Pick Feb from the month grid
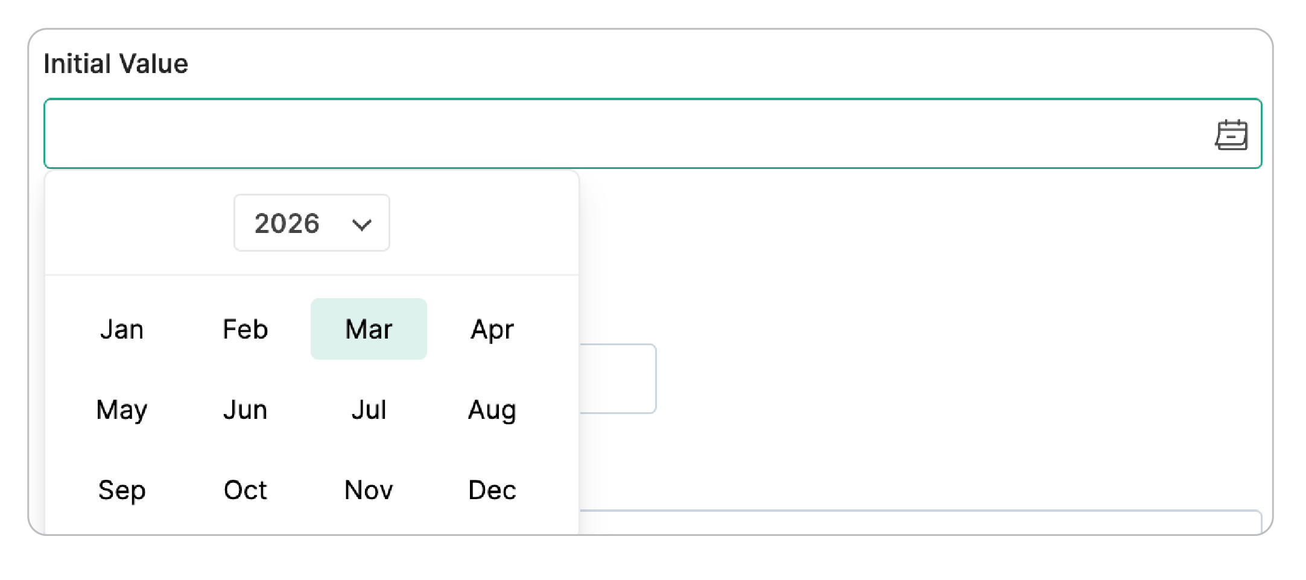Screen dimensions: 1306x580 point(245,330)
